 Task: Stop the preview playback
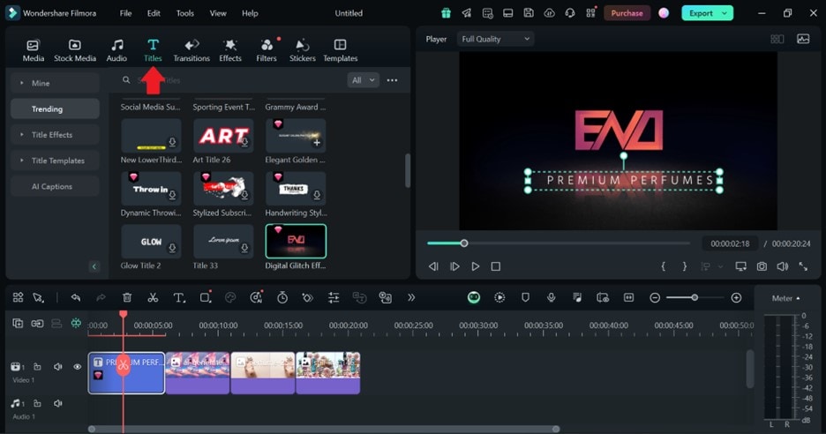pos(496,266)
